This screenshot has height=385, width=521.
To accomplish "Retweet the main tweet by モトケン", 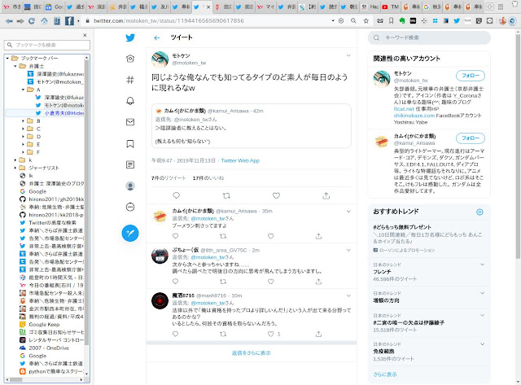I will click(226, 195).
